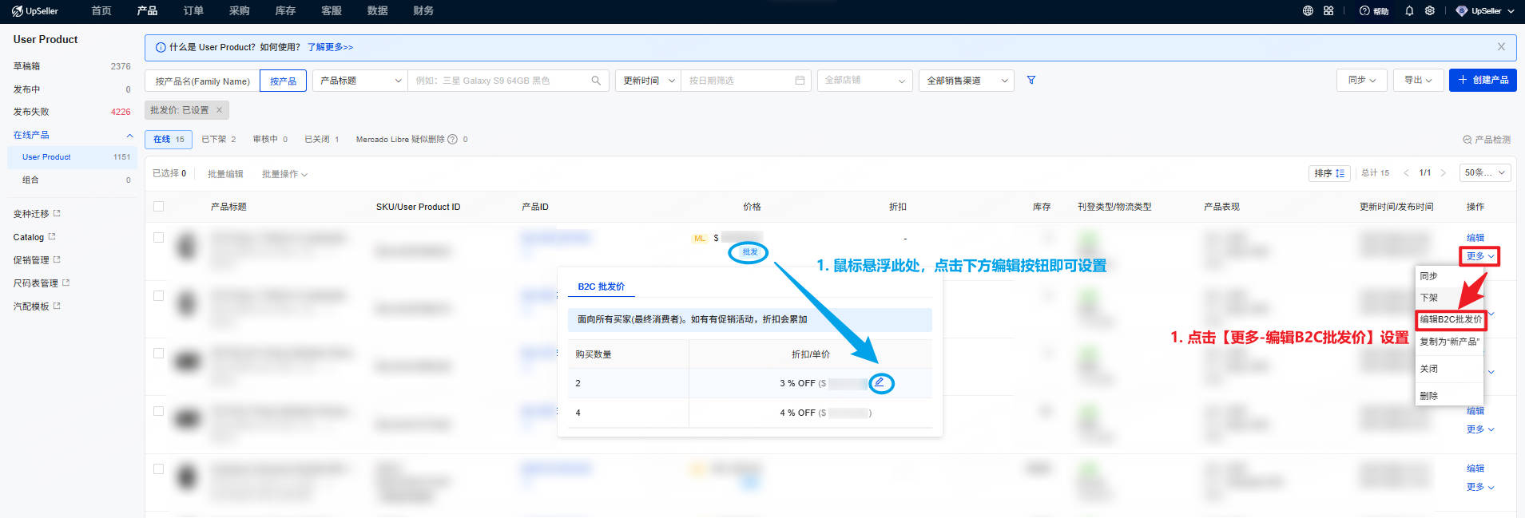Remove the 批发价: 已设置 filter tag
Image resolution: width=1525 pixels, height=518 pixels.
pyautogui.click(x=219, y=110)
